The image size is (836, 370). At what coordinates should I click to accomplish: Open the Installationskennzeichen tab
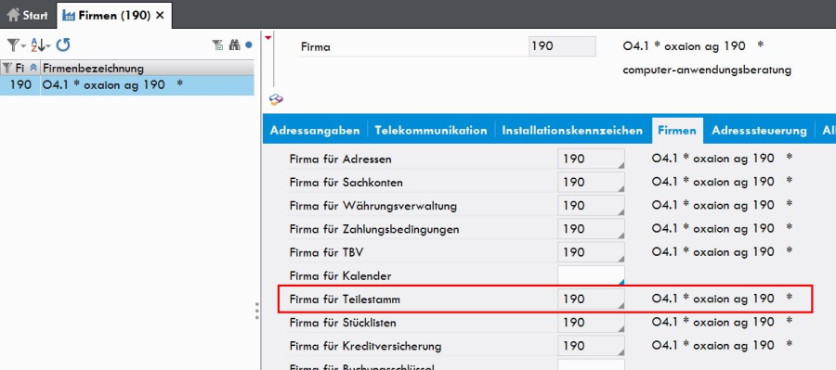click(x=572, y=131)
